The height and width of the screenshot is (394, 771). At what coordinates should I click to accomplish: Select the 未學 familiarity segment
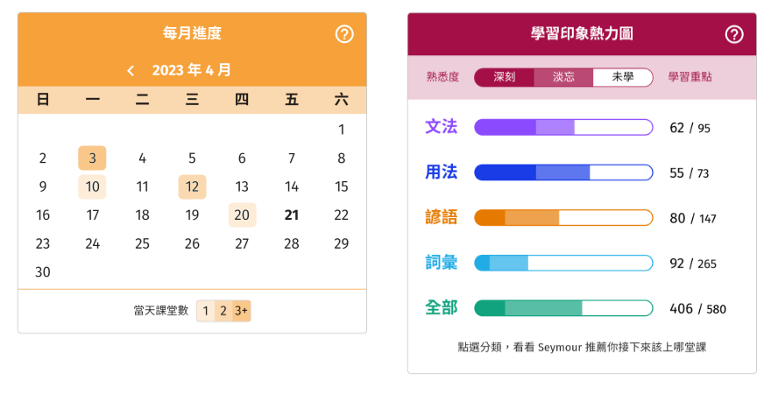(623, 77)
